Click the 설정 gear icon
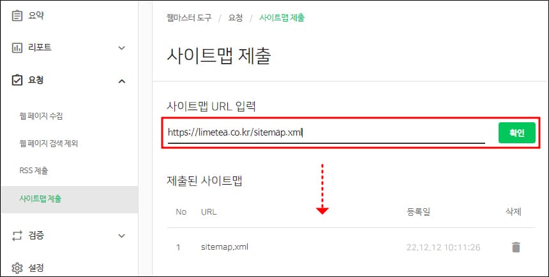Viewport: 549px width, 277px height. pyautogui.click(x=17, y=268)
